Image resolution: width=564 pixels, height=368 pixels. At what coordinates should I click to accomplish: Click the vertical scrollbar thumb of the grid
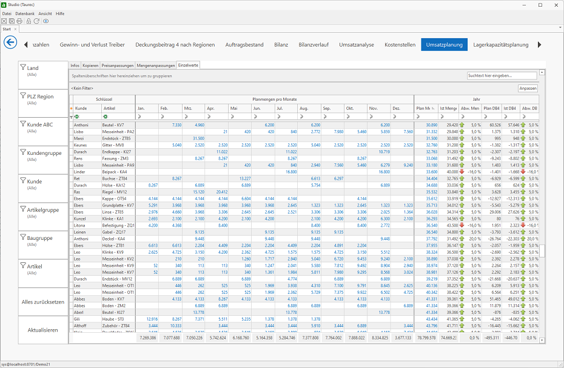point(542,251)
